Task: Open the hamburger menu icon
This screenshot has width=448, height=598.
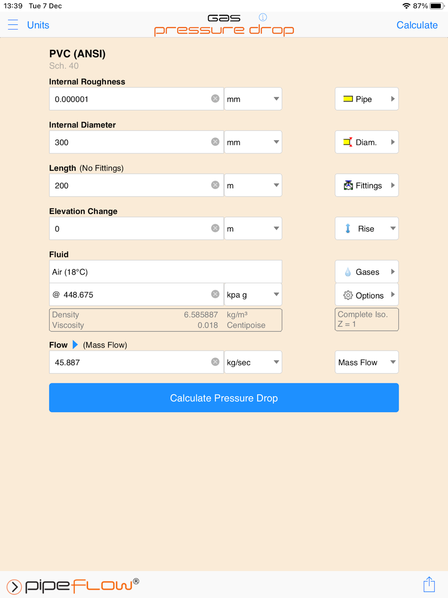Action: click(x=13, y=25)
